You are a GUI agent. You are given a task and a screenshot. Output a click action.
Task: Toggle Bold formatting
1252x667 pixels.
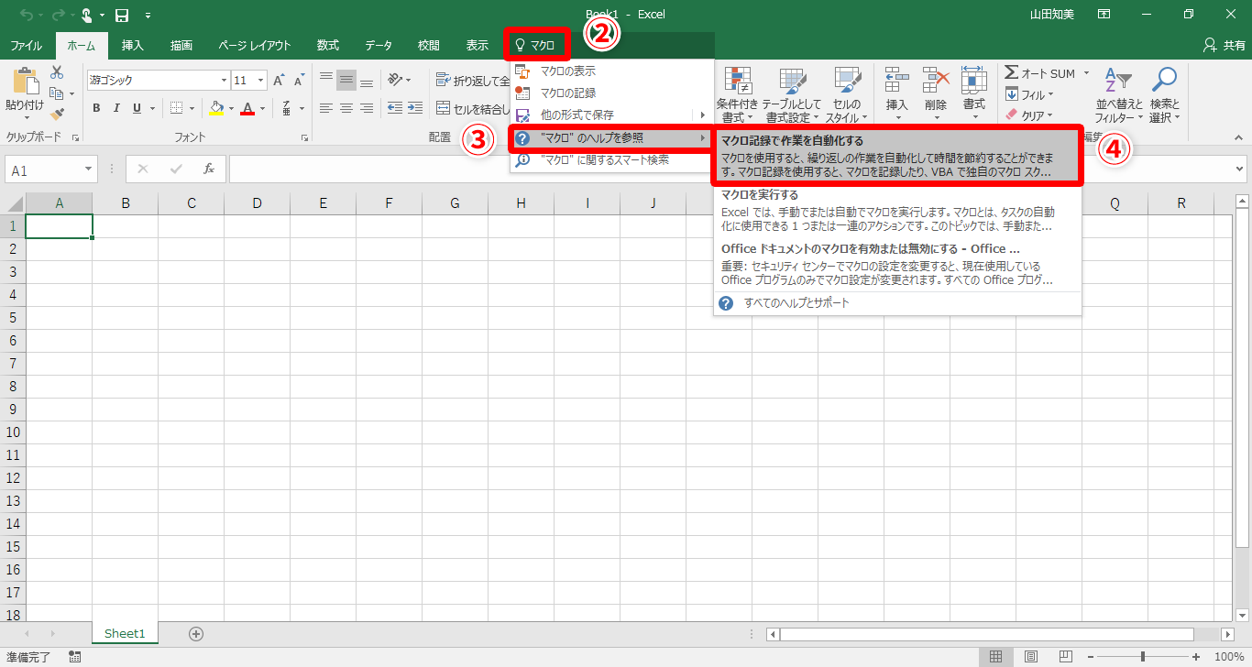tap(96, 108)
